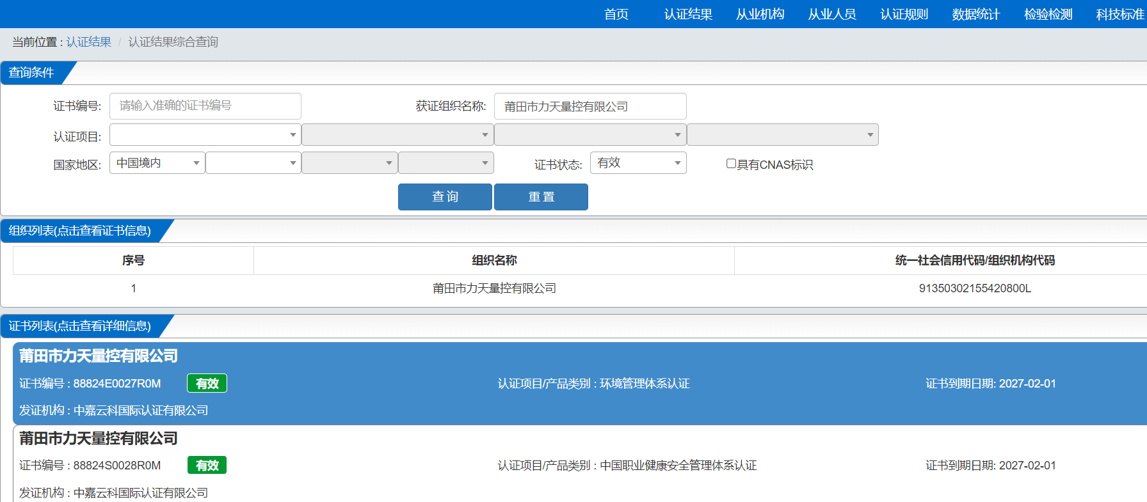1147x502 pixels.
Task: Open the 认证规则 menu item
Action: pyautogui.click(x=904, y=14)
